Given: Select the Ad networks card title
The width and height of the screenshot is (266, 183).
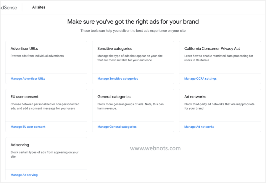Looking at the screenshot, I should 195,97.
